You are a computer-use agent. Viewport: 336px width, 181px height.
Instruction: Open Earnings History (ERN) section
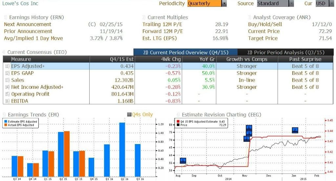pos(36,17)
